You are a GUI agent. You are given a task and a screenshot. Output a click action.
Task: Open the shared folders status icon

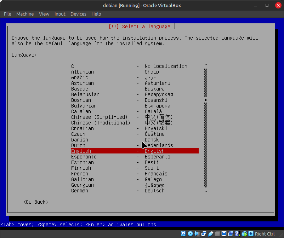coord(217,234)
